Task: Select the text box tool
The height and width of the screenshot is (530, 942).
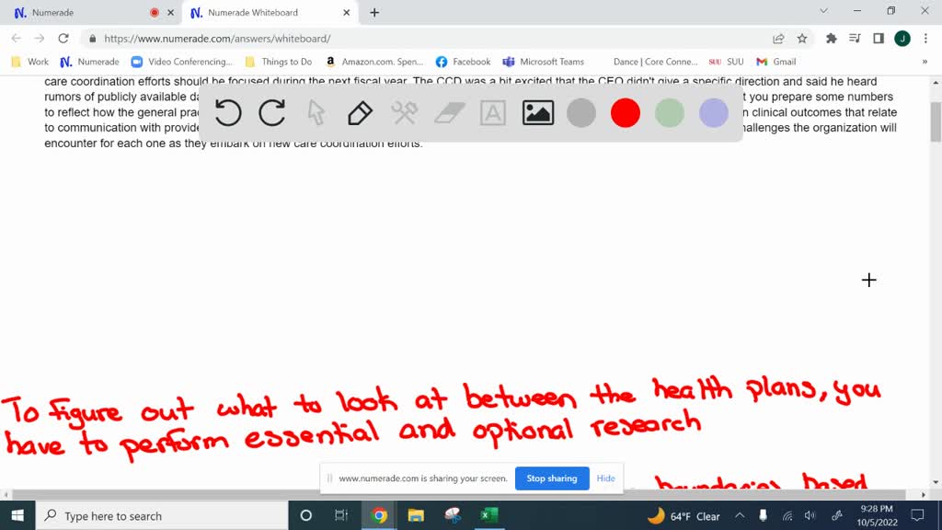Action: pyautogui.click(x=493, y=113)
